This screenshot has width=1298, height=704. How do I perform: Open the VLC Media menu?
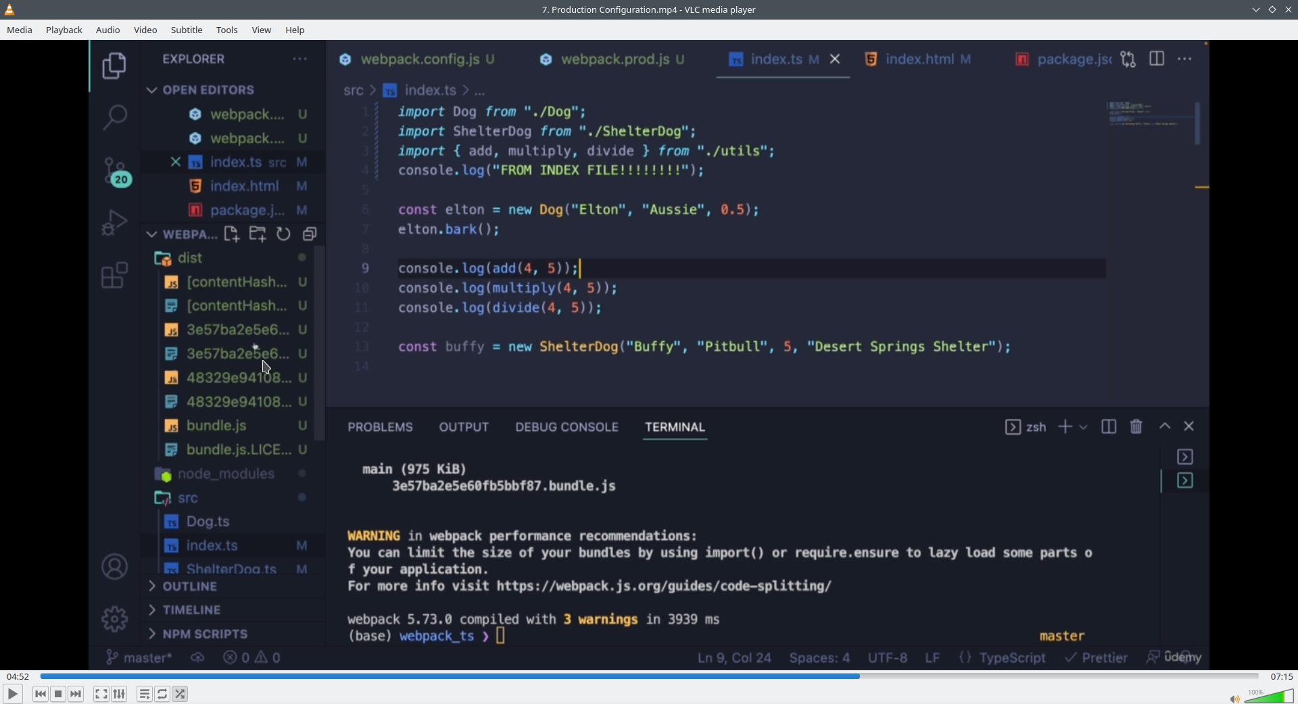(20, 30)
